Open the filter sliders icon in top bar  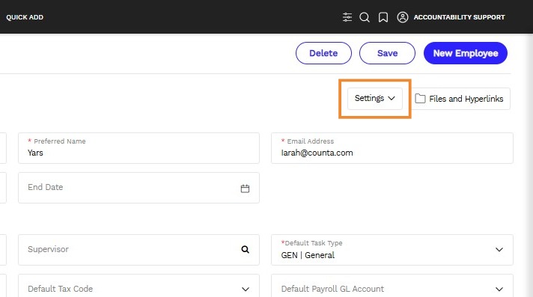click(x=347, y=17)
